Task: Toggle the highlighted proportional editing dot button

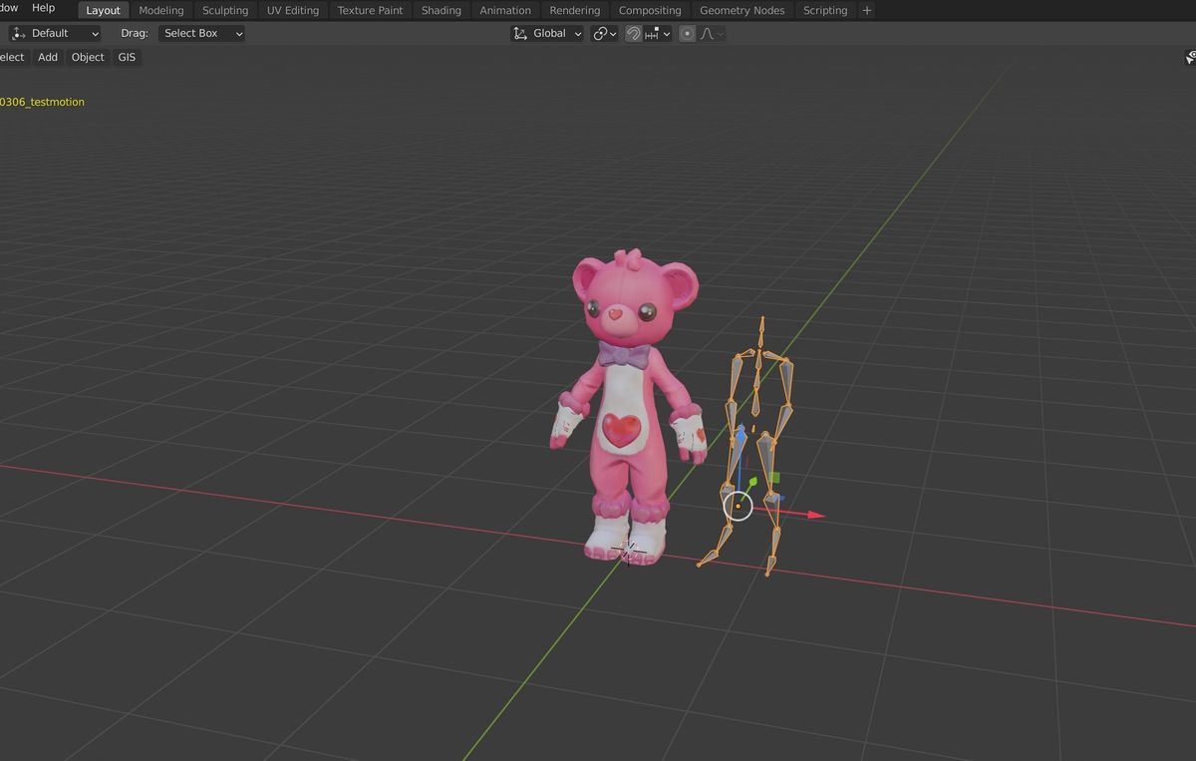Action: pyautogui.click(x=687, y=33)
